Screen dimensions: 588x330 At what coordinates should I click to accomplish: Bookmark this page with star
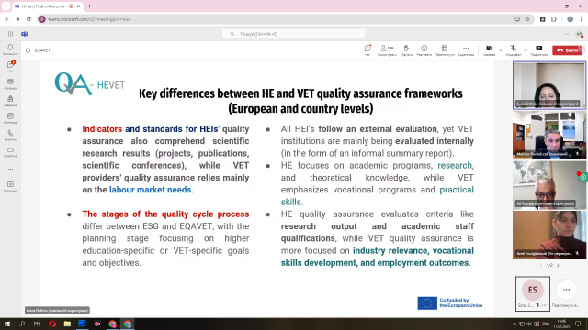click(x=527, y=19)
